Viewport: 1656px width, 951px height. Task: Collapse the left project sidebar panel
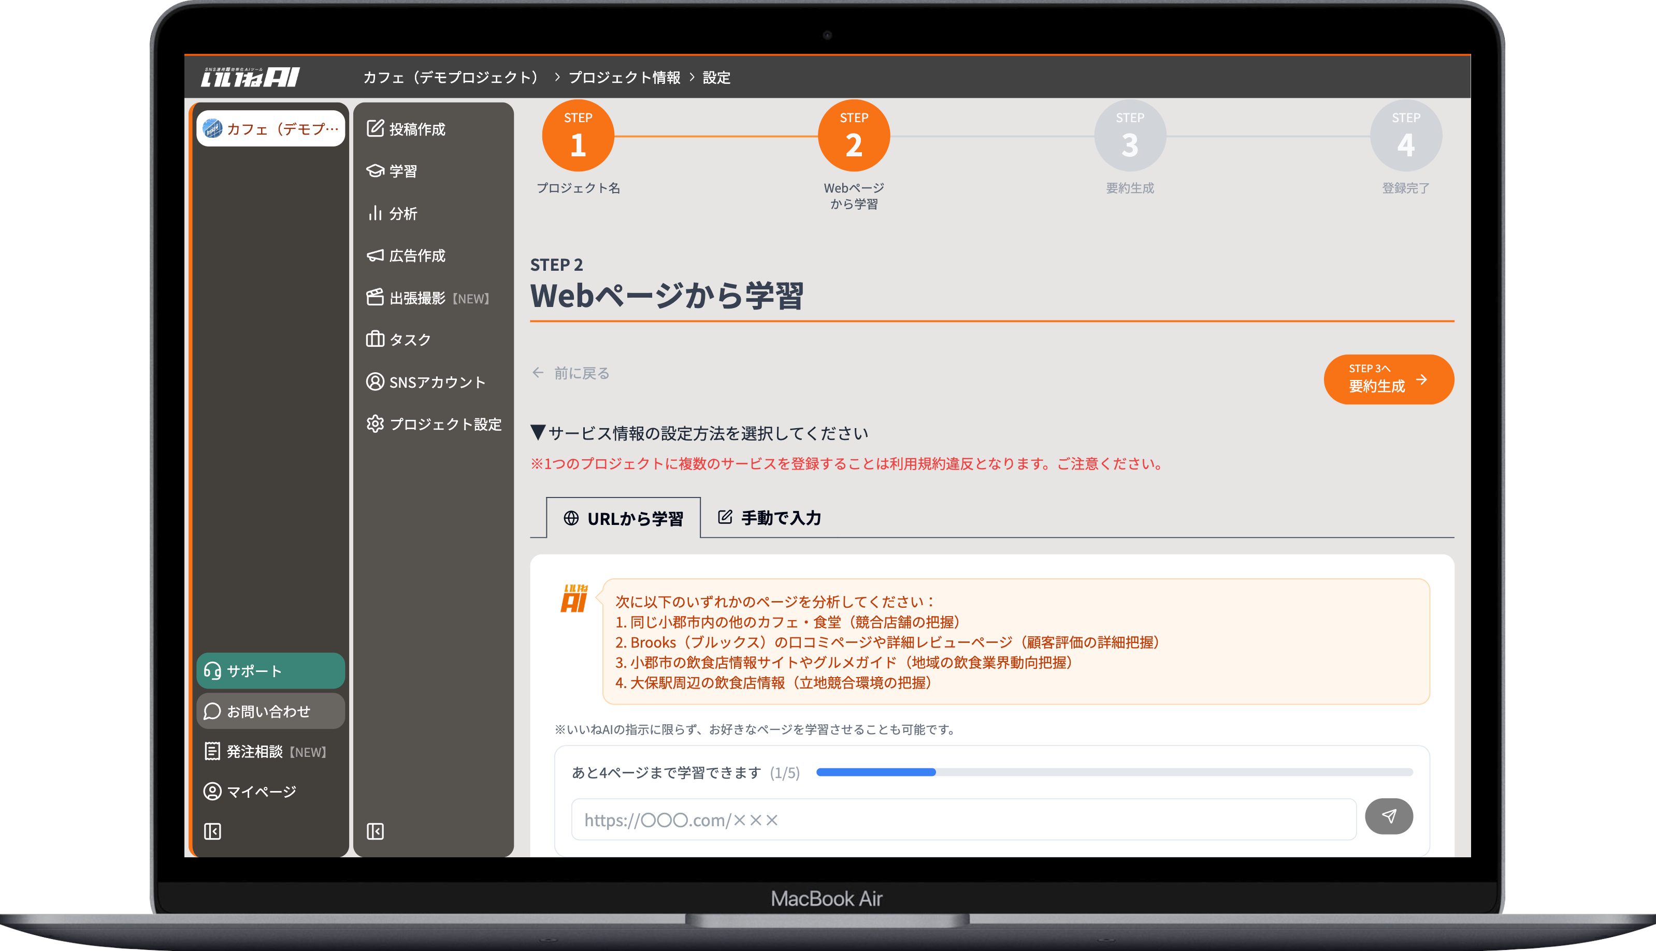212,831
